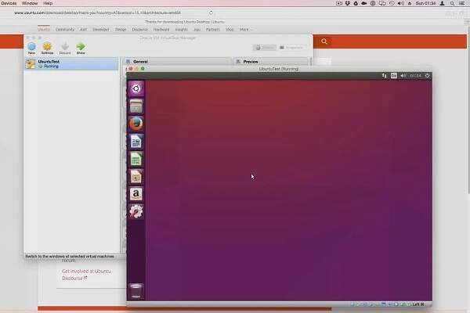
Task: Open LibreOffice Writer from the launcher
Action: pyautogui.click(x=136, y=142)
